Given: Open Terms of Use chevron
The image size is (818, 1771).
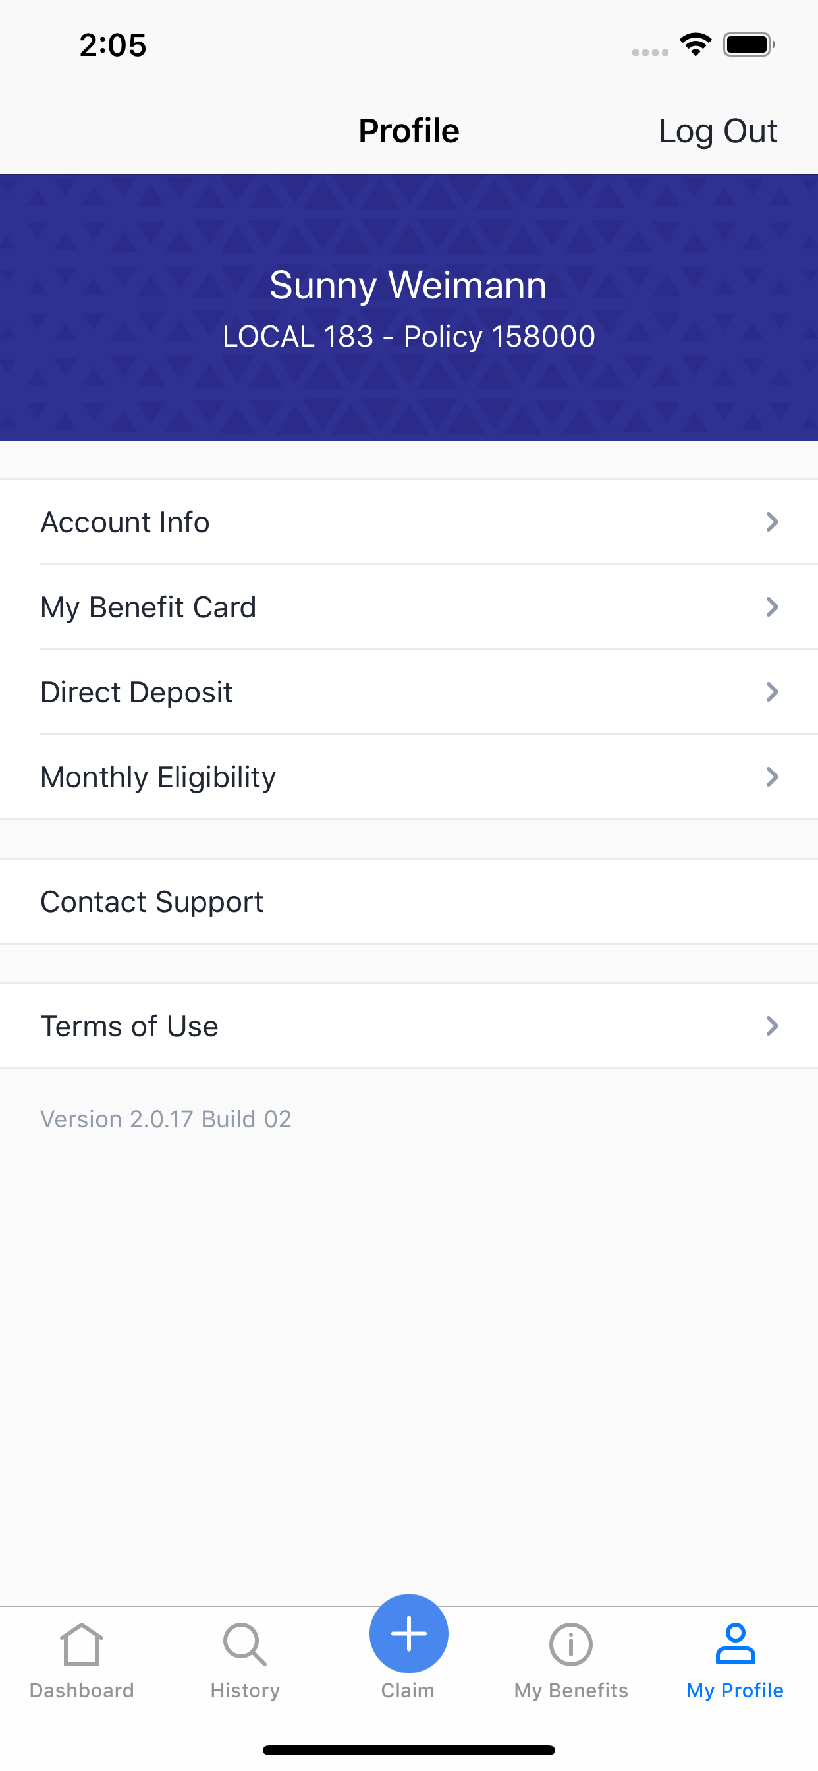Looking at the screenshot, I should pos(772,1026).
